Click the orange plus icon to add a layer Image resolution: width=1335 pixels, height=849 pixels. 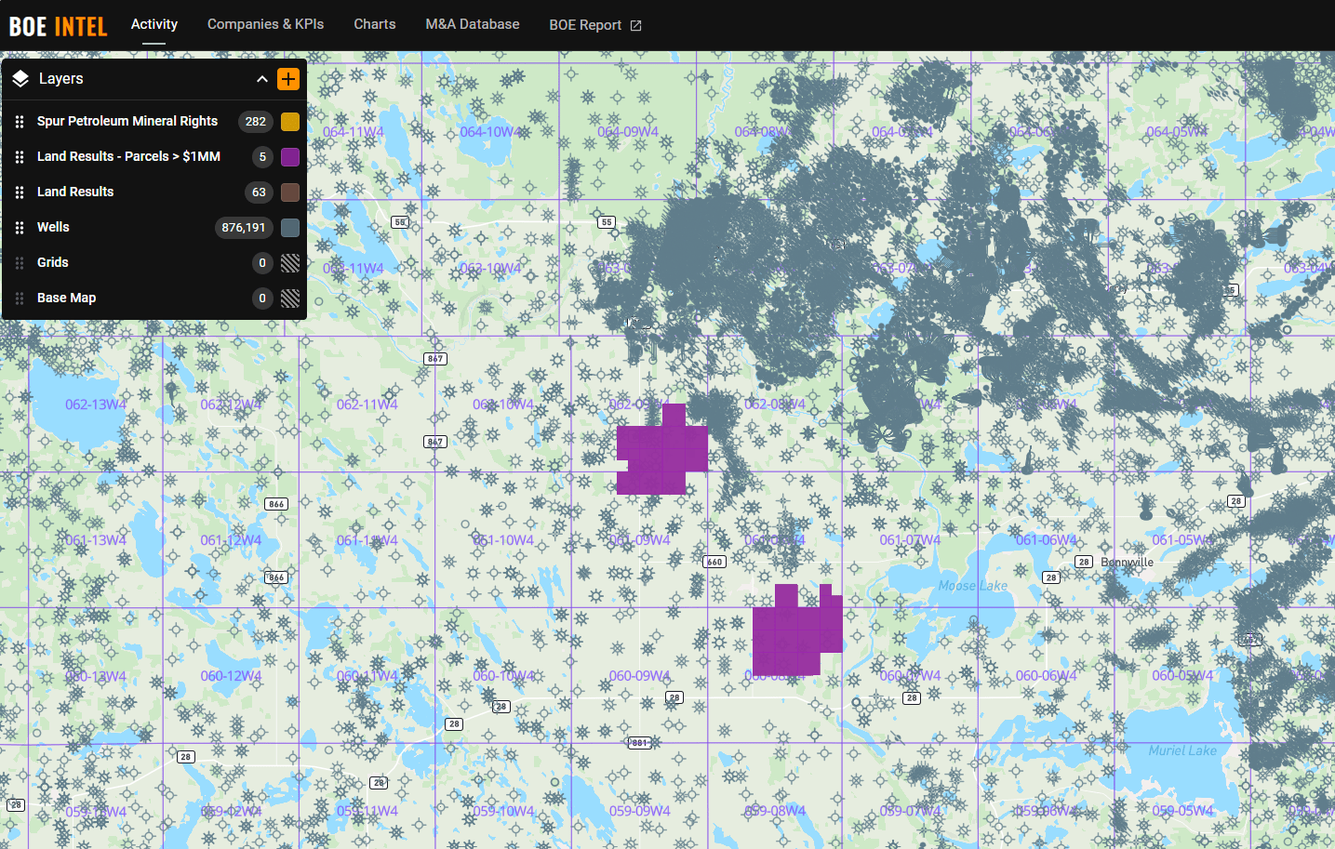[x=288, y=79]
